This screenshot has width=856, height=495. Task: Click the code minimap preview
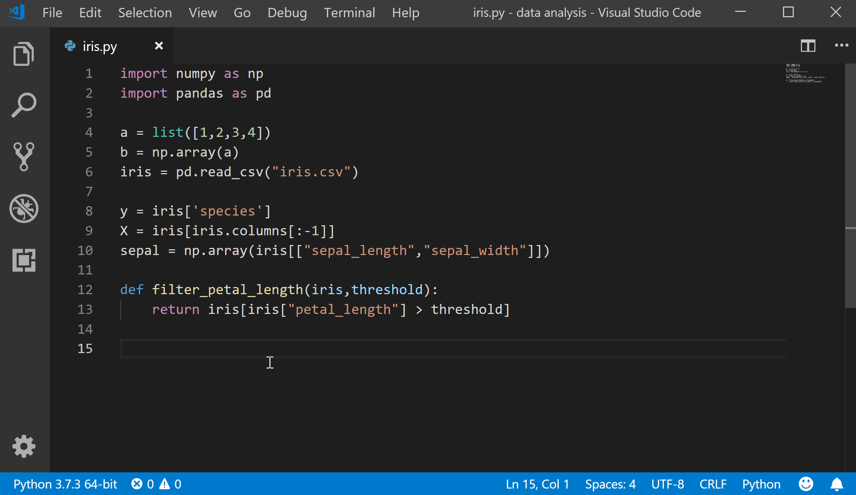click(x=805, y=74)
